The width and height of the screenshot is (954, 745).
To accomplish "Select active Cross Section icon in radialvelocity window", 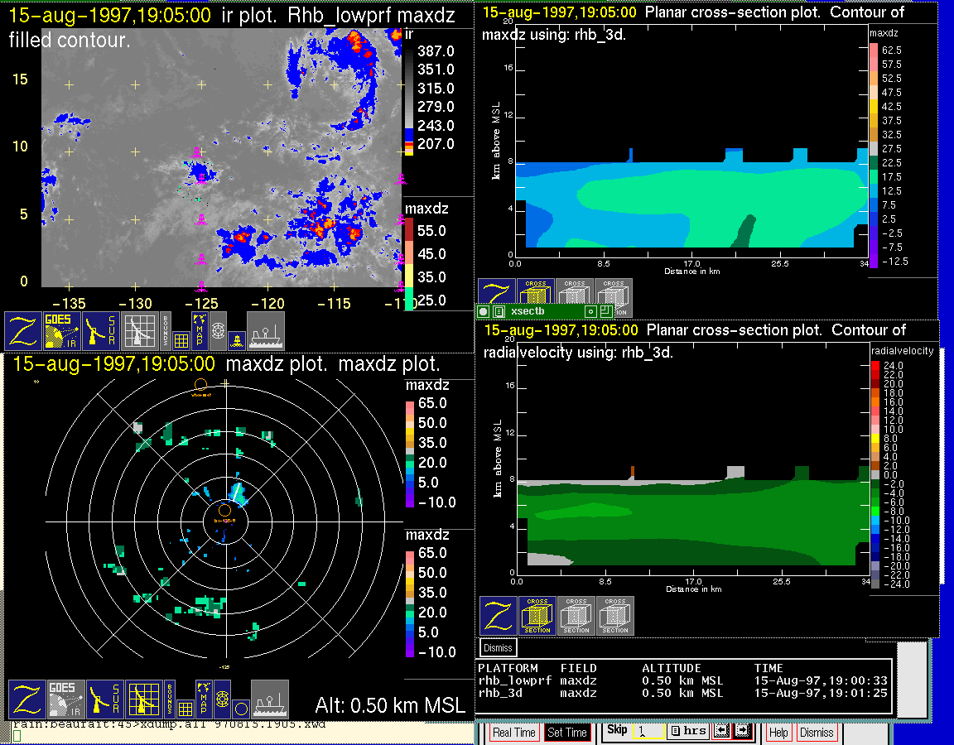I will [x=537, y=616].
